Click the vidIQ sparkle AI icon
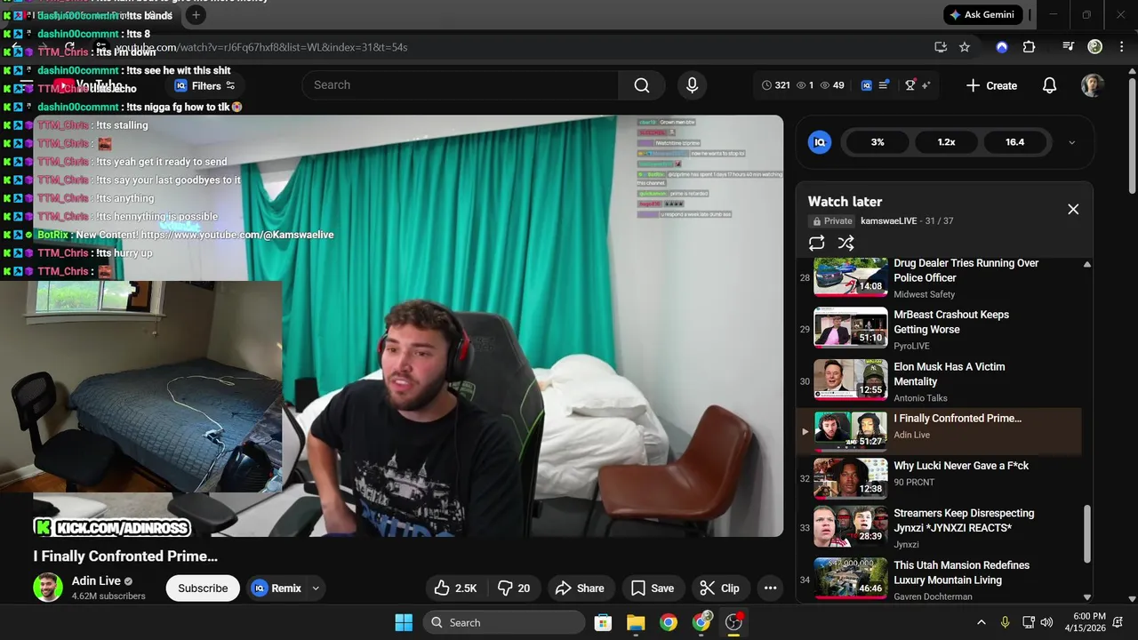 tap(926, 85)
